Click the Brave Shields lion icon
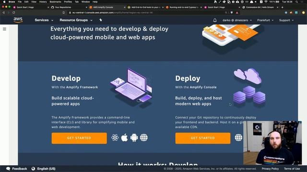This screenshot has height=172, width=307. tap(232, 13)
